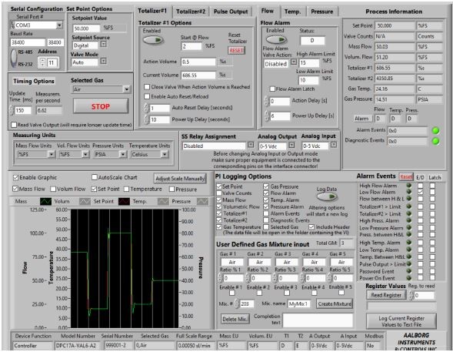453x352 pixels.
Task: Open the Serial Port COM3 dropdown
Action: 59,25
